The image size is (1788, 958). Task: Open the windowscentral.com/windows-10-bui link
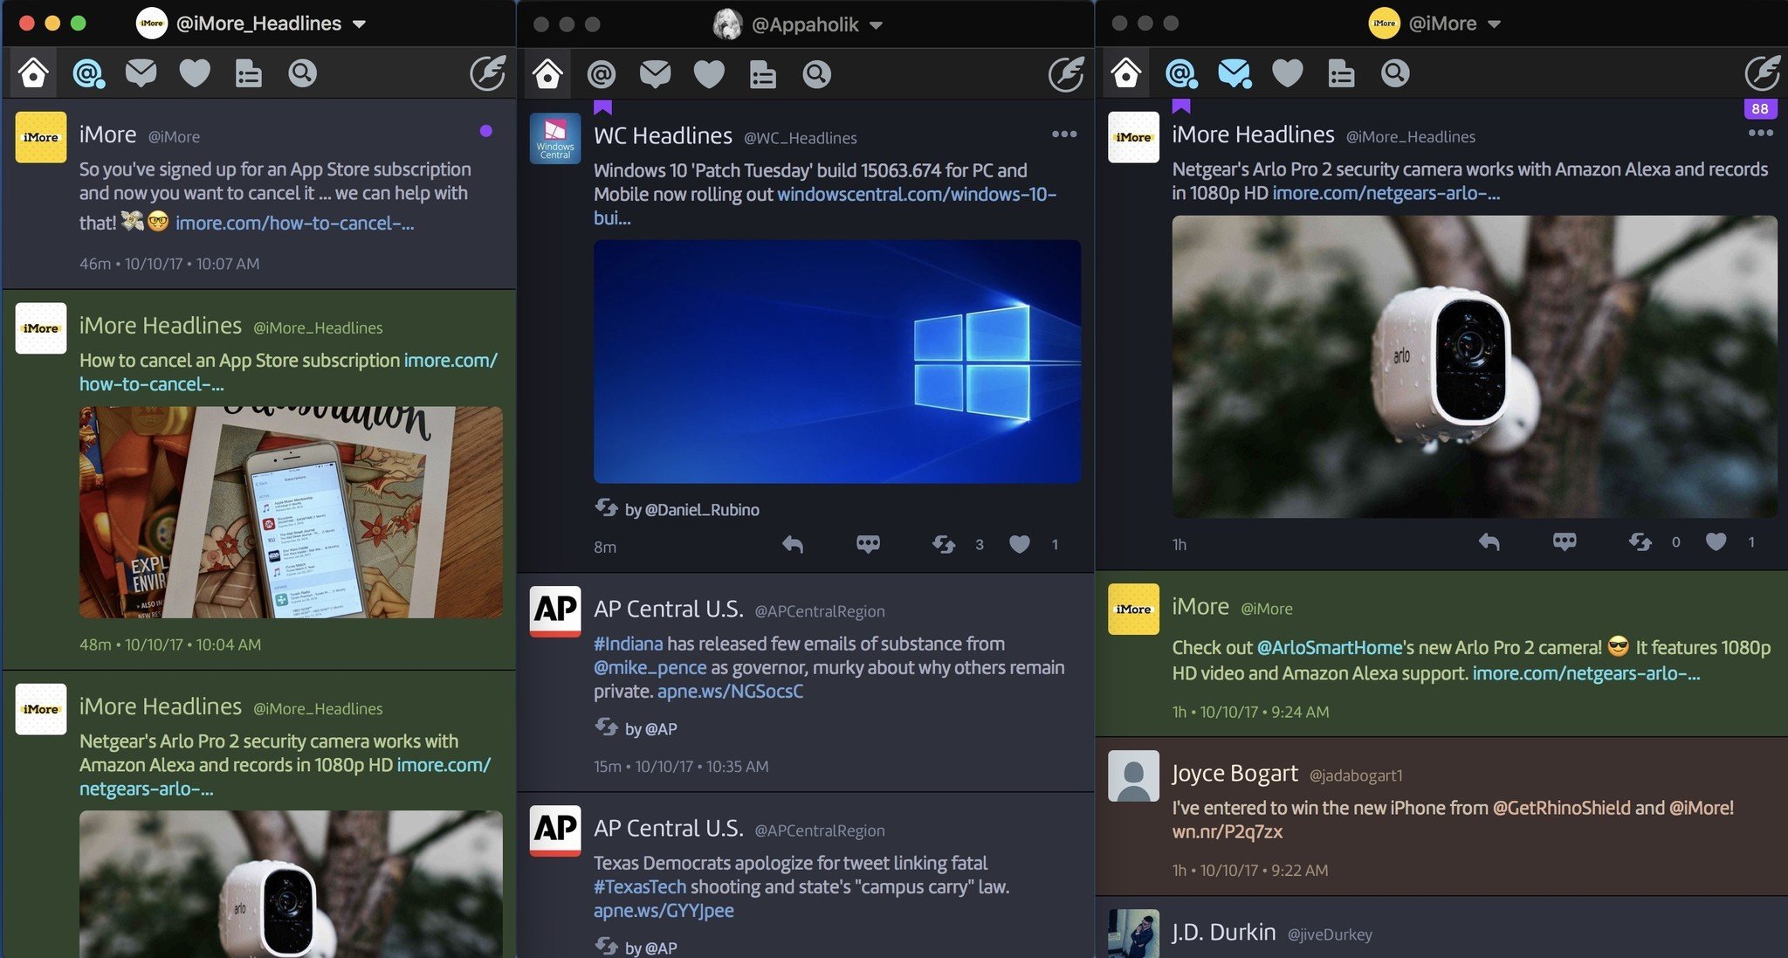coord(825,206)
